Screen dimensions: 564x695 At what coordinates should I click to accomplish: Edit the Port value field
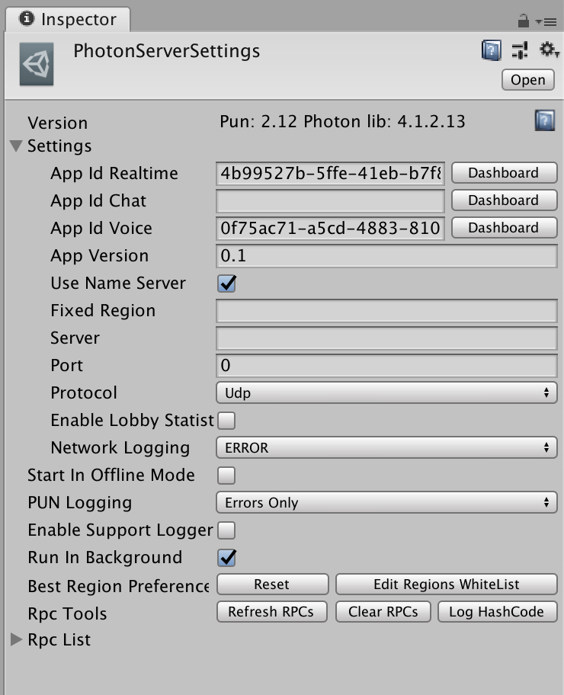(386, 366)
